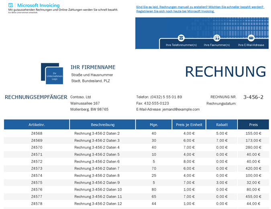Click the fax machine icon in the banner

tap(217, 38)
